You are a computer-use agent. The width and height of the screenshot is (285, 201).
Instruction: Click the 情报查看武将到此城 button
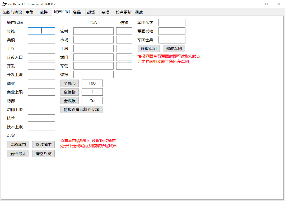(x=81, y=110)
